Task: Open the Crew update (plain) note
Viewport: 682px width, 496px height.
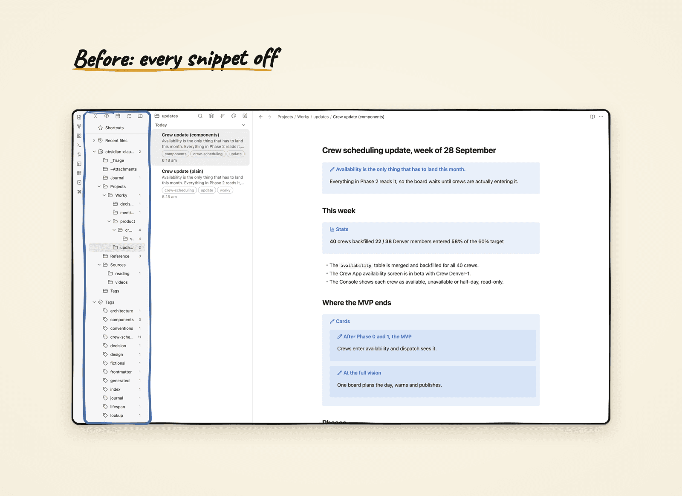Action: [x=201, y=183]
